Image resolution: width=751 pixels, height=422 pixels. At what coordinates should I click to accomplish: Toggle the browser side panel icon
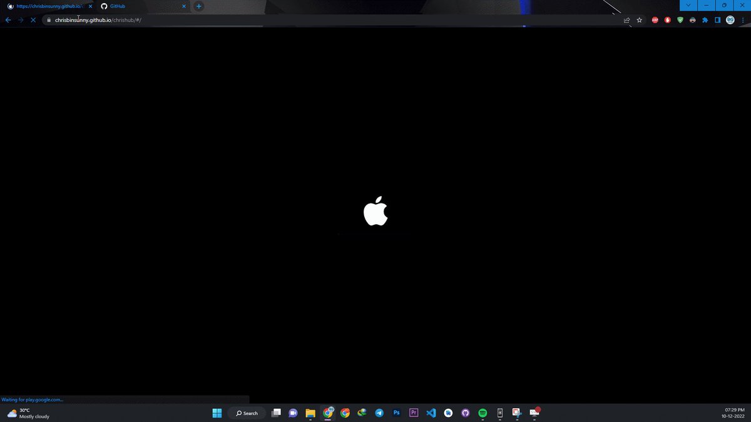click(718, 20)
